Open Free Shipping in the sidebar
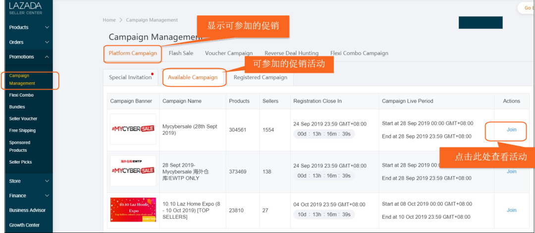This screenshot has height=233, width=535. (x=22, y=130)
